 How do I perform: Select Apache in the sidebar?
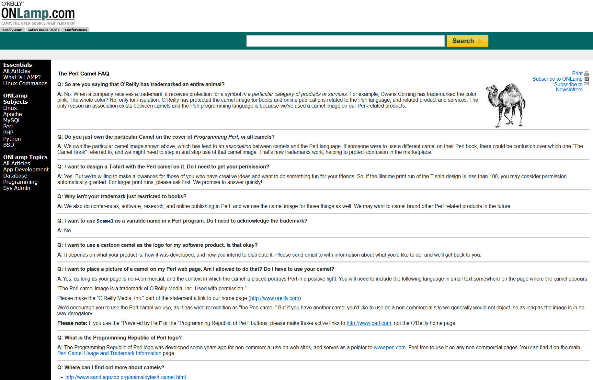(x=13, y=114)
